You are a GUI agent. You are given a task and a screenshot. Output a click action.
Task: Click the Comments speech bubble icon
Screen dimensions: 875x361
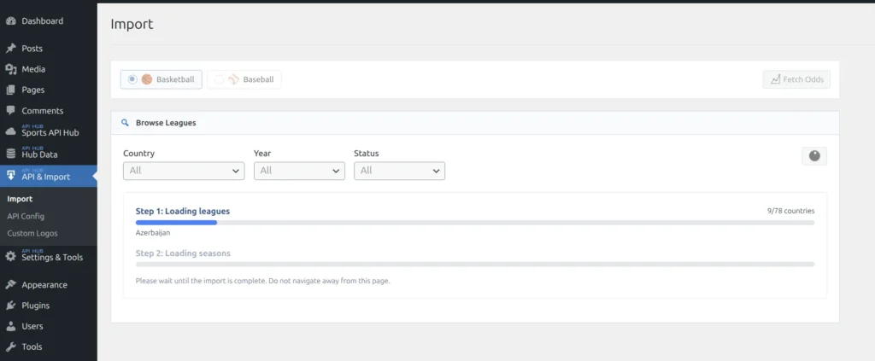click(x=10, y=110)
